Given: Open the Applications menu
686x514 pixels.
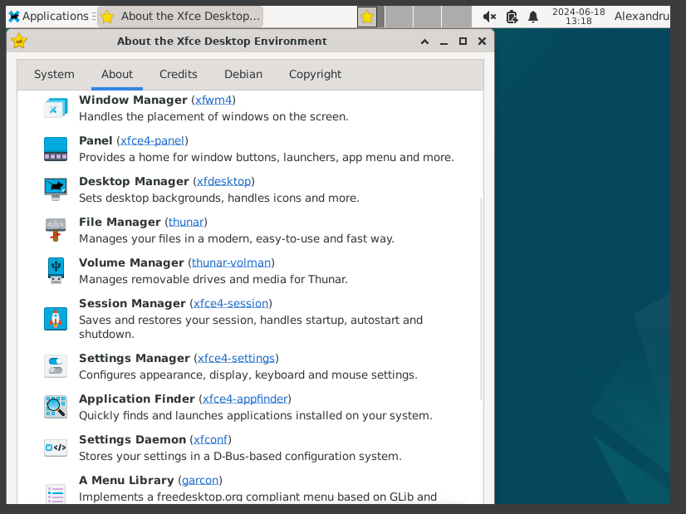Looking at the screenshot, I should [47, 15].
